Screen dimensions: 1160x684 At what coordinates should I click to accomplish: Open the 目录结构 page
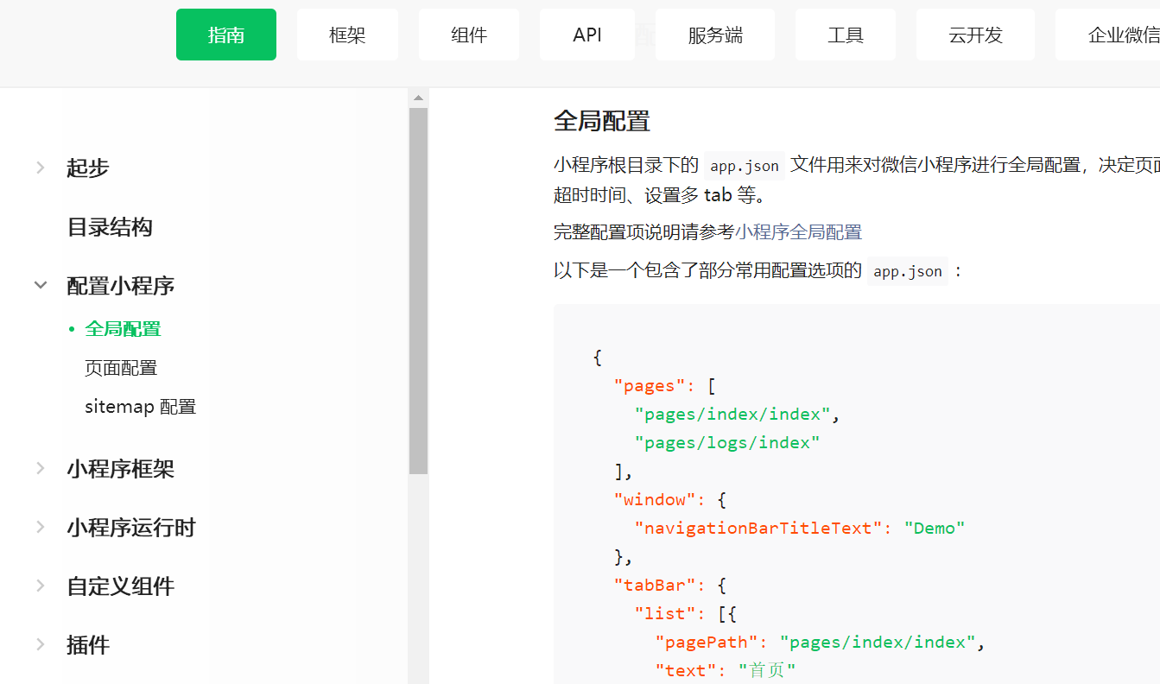[109, 227]
